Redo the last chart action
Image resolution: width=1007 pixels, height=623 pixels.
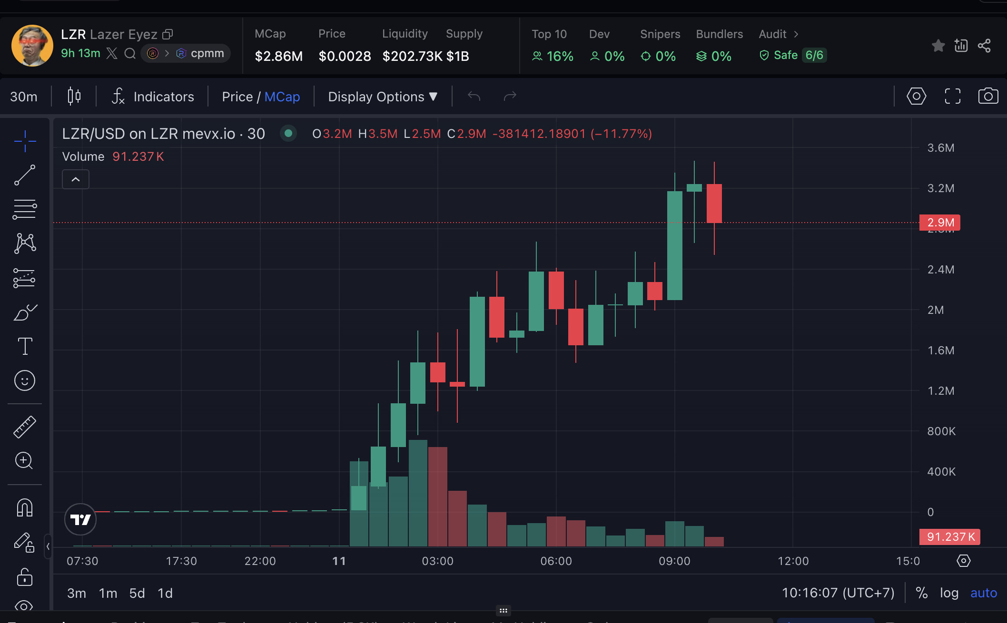(x=510, y=97)
